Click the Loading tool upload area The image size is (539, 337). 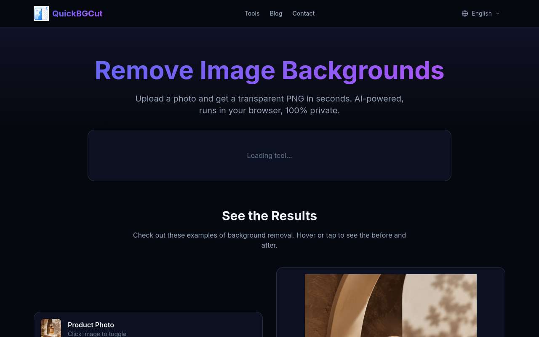[269, 155]
